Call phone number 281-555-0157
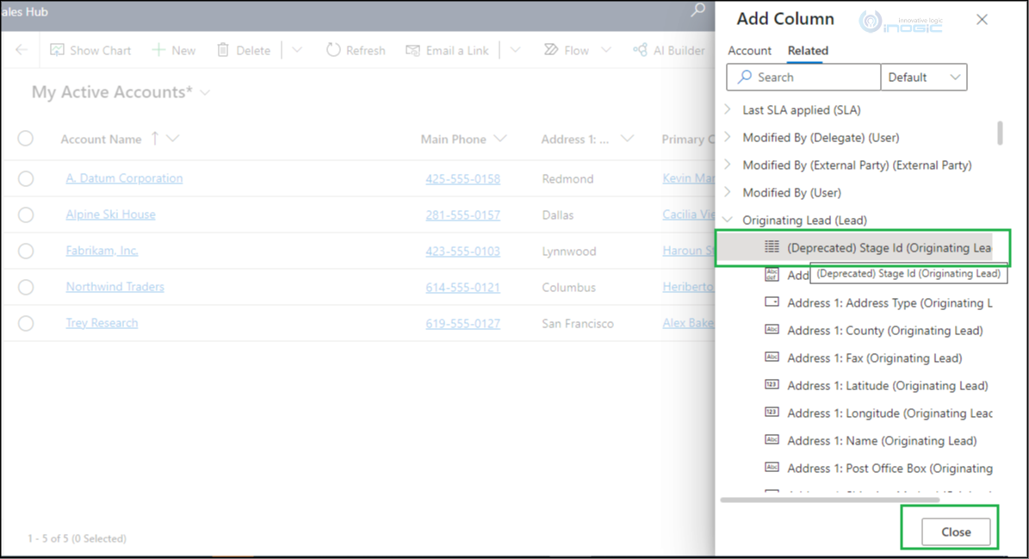Image resolution: width=1029 pixels, height=559 pixels. [x=462, y=214]
